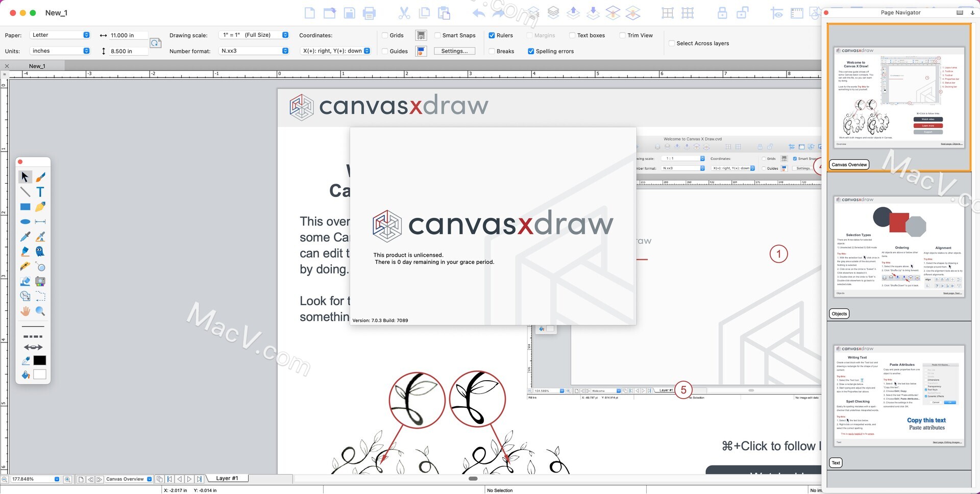
Task: Select the arrow Selection tool
Action: click(24, 177)
